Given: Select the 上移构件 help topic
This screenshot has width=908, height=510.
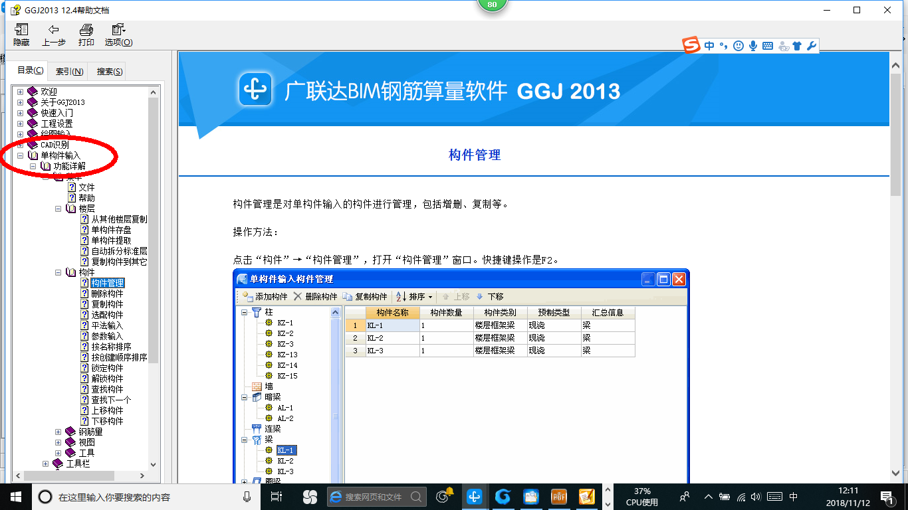Looking at the screenshot, I should [107, 410].
